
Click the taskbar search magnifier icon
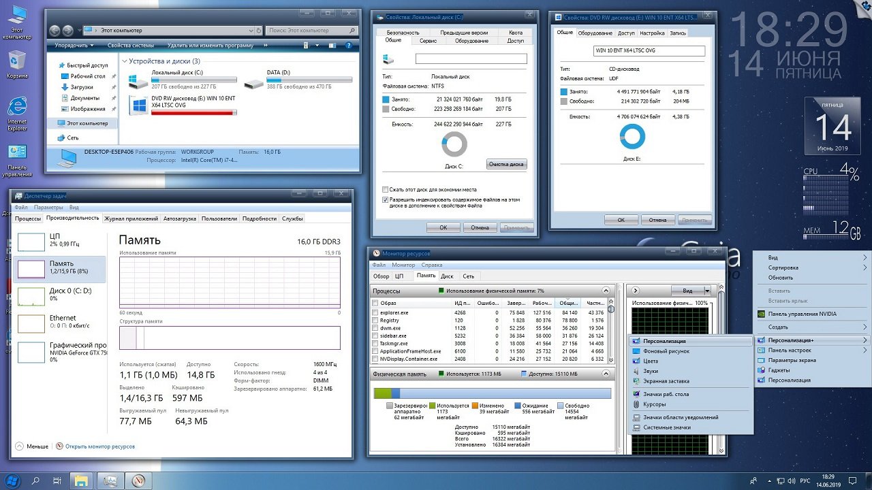(35, 480)
